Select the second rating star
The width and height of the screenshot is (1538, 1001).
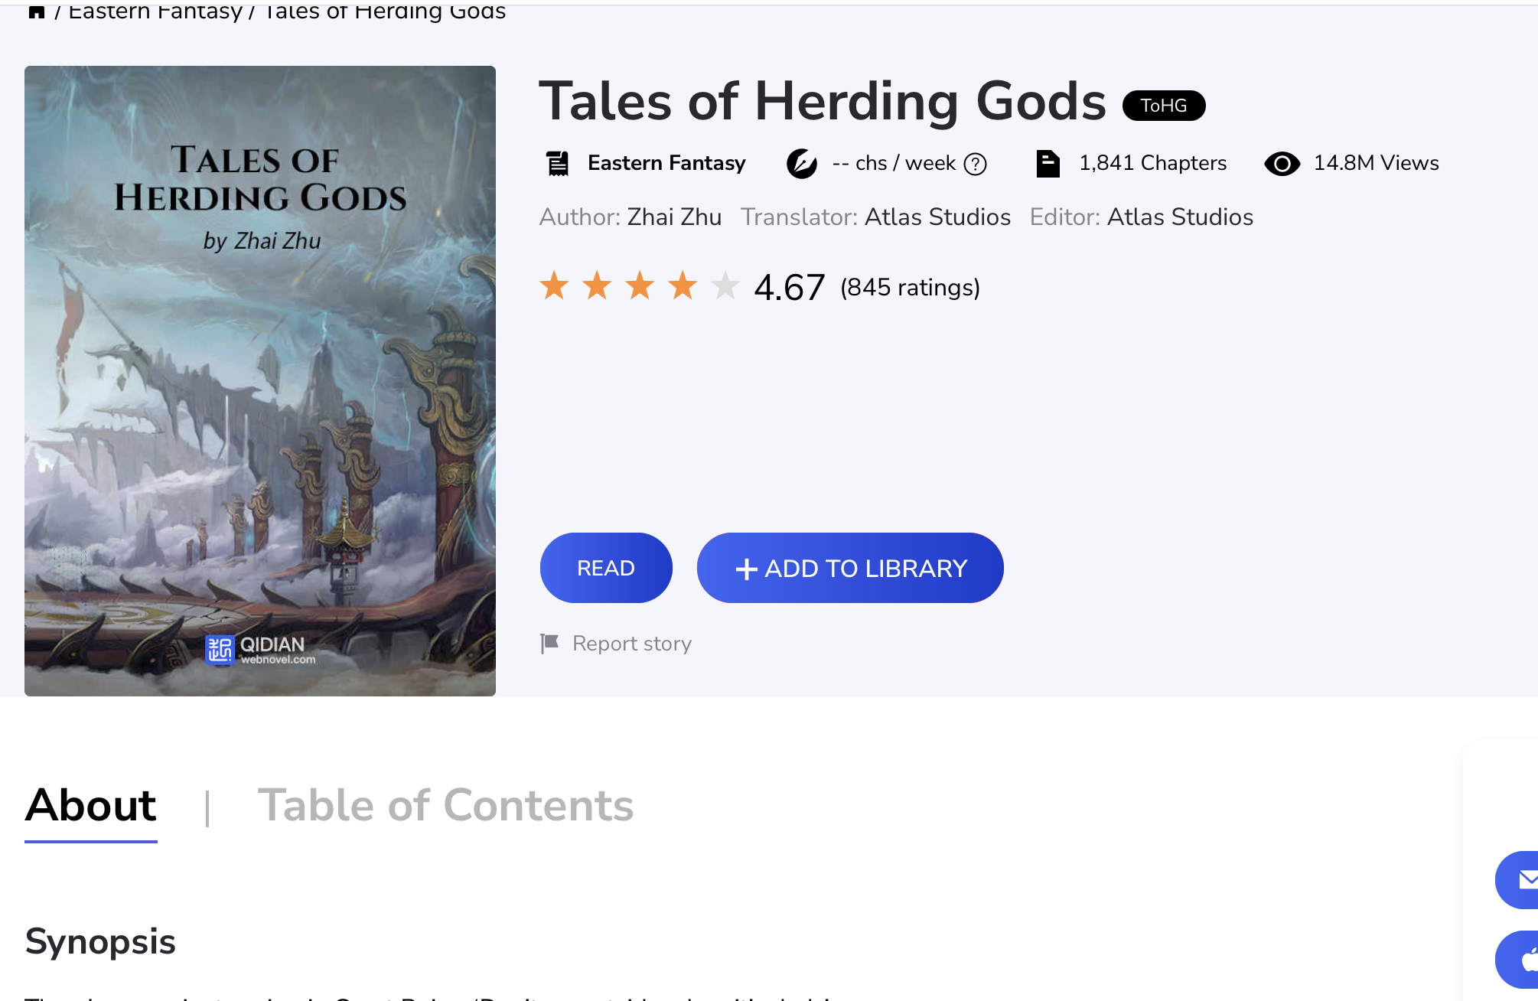tap(597, 286)
